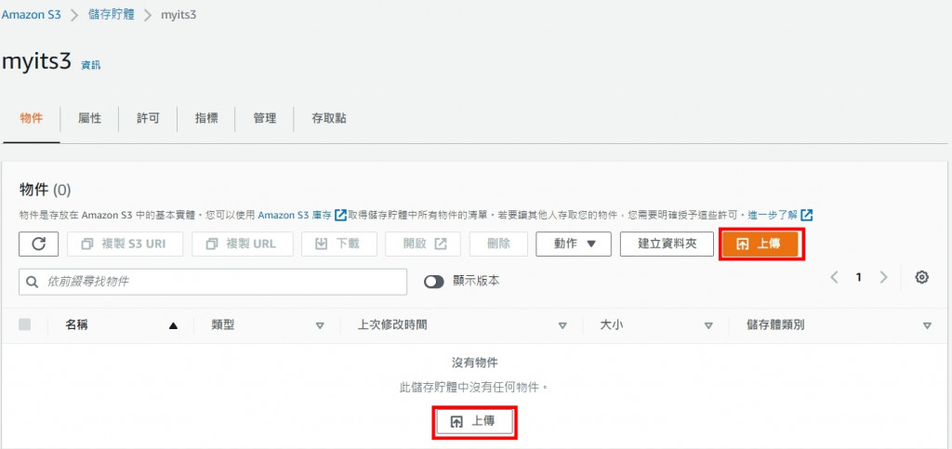Switch to the 物件 tab

pyautogui.click(x=32, y=119)
